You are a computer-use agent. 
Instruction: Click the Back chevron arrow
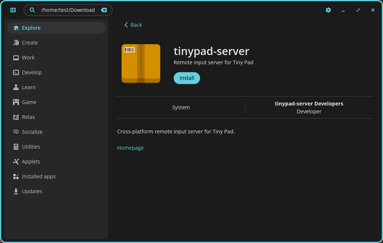tap(126, 25)
